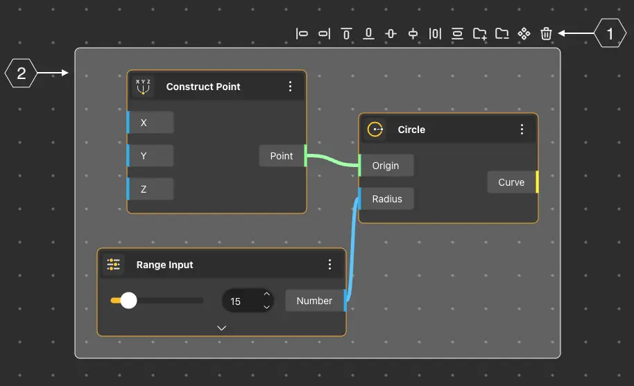Image resolution: width=634 pixels, height=386 pixels.
Task: Click the blue Number-to-Radius wire
Action: coord(352,250)
